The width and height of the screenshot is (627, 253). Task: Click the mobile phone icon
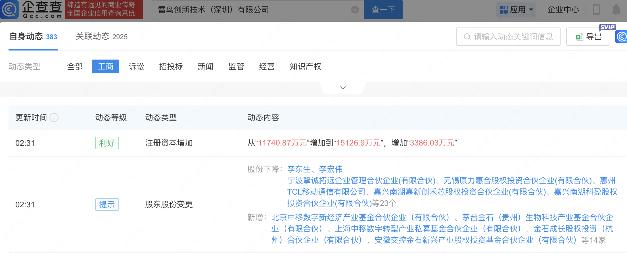click(x=596, y=10)
